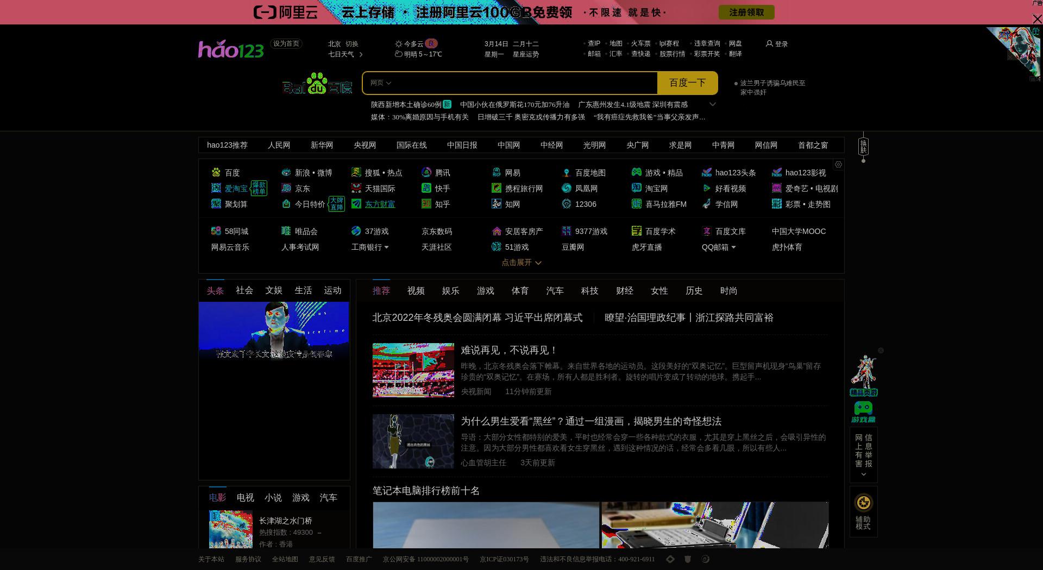Open the 安居客房产 house icon
Viewport: 1043px width, 570px height.
(497, 231)
